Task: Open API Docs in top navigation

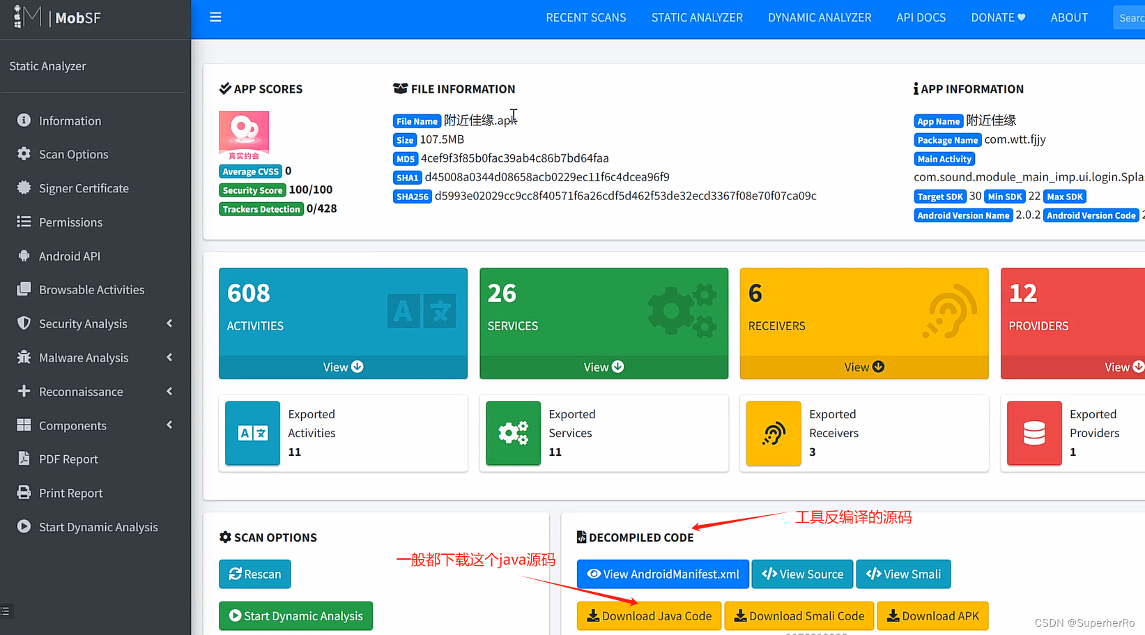Action: 921,17
